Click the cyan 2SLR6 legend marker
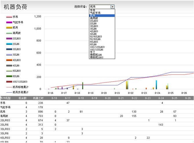Screen dimensions: 194x143 (x=9, y=44)
